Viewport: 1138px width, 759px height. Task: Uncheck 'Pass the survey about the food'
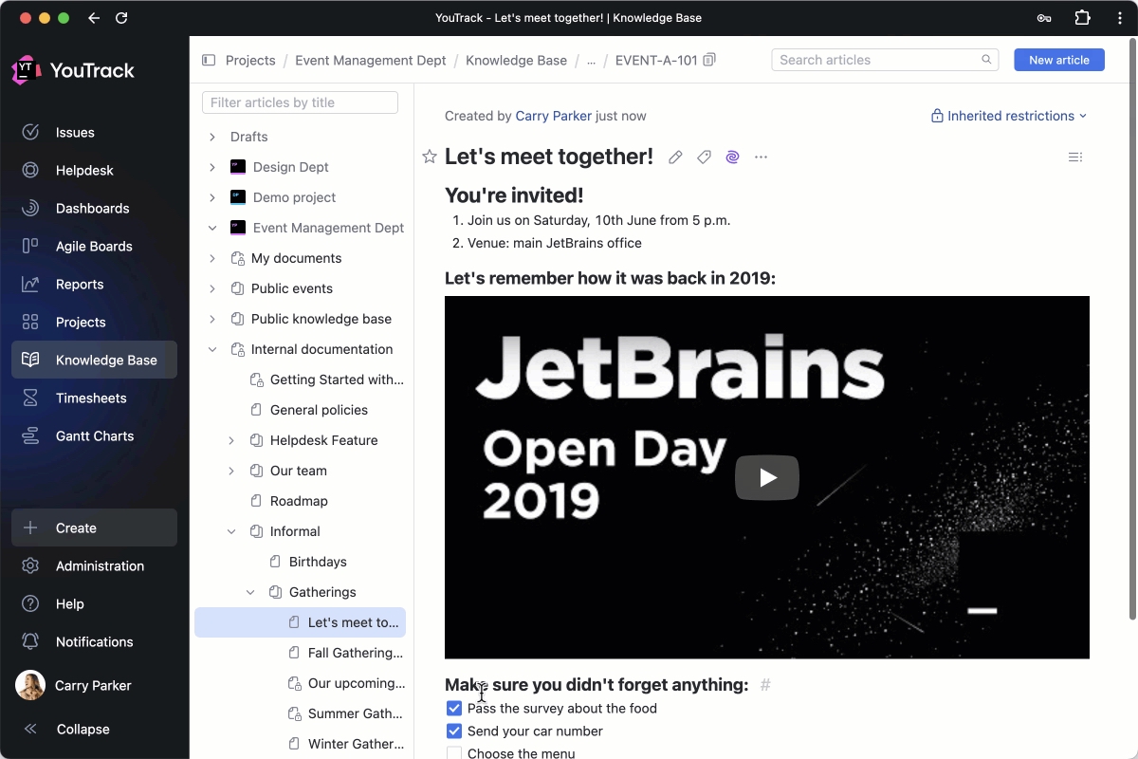pyautogui.click(x=454, y=709)
